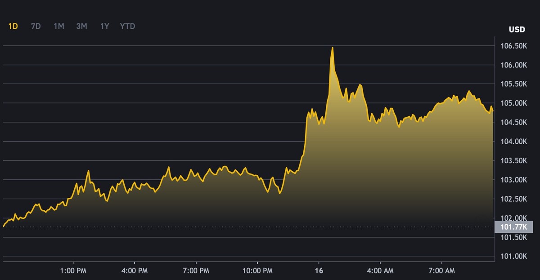Switch to the 7D time range
This screenshot has width=540, height=280.
(36, 26)
